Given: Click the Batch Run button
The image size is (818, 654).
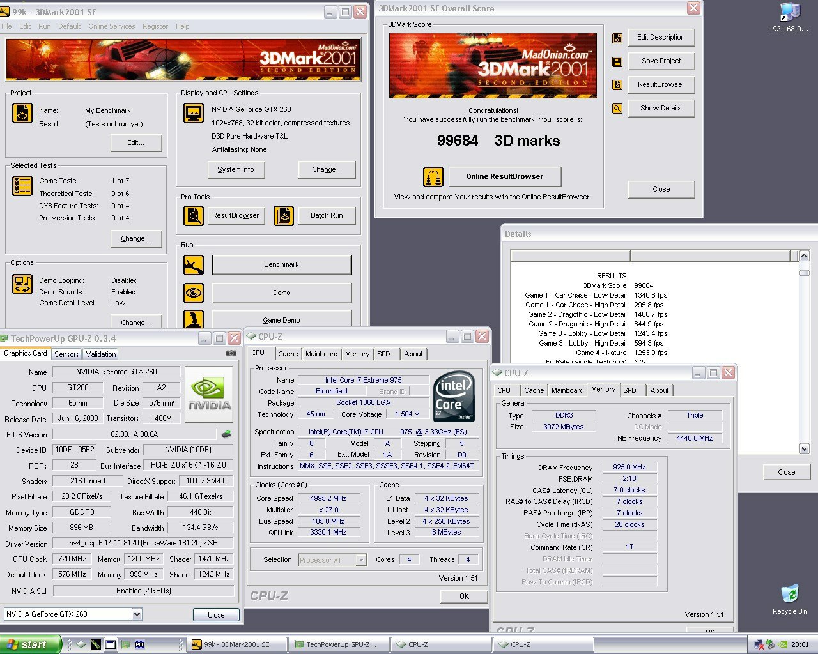Looking at the screenshot, I should click(x=327, y=216).
